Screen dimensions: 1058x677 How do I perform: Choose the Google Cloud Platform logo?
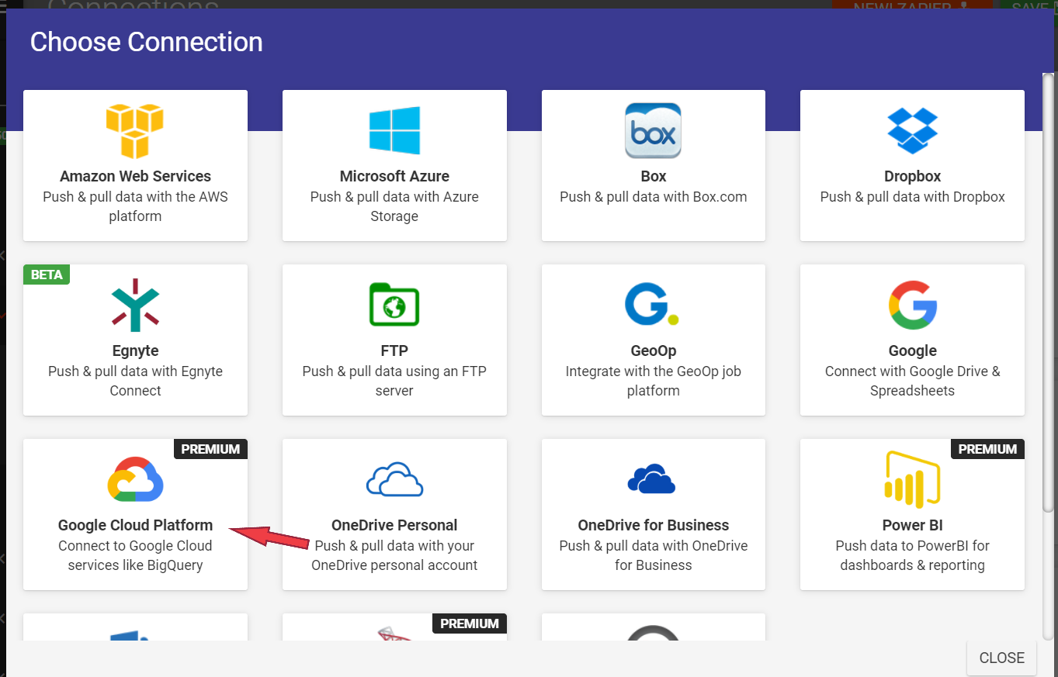click(x=135, y=479)
